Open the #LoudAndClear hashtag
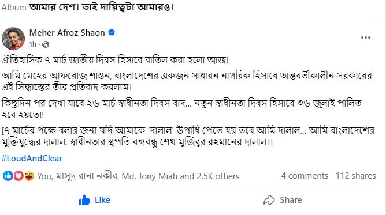386x215 pixels. (32, 159)
